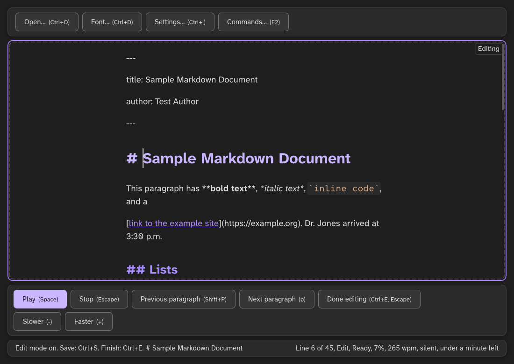Click the '*italic text*' phrase
Viewport: 514px width, 364px height.
[x=282, y=189]
